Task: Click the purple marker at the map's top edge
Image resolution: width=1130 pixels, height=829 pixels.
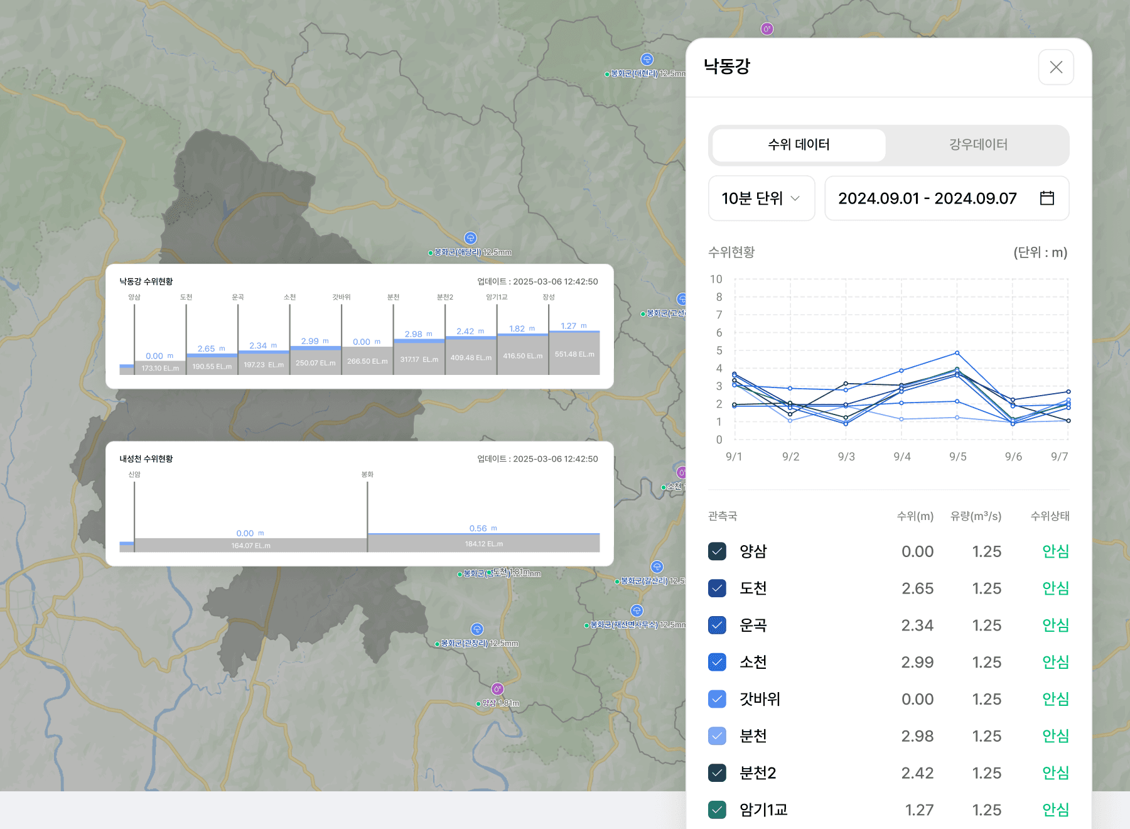Action: click(x=767, y=29)
